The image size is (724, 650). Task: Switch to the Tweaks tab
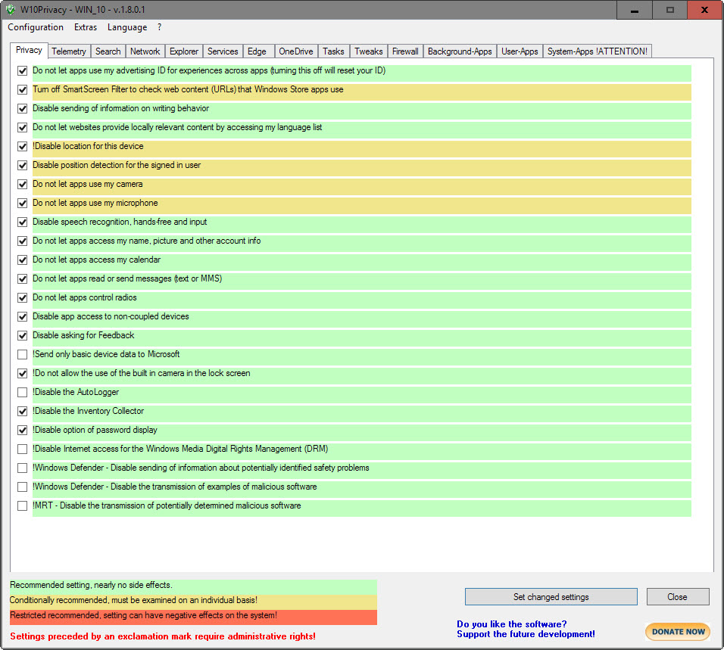click(x=369, y=51)
